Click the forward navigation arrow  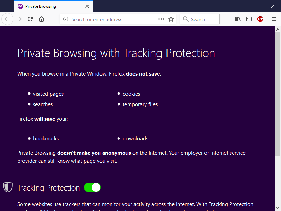pyautogui.click(x=19, y=19)
